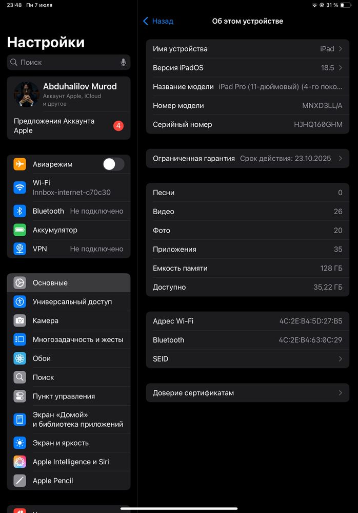Image resolution: width=358 pixels, height=513 pixels.
Task: Tap the microphone icon in search field
Action: tap(123, 62)
